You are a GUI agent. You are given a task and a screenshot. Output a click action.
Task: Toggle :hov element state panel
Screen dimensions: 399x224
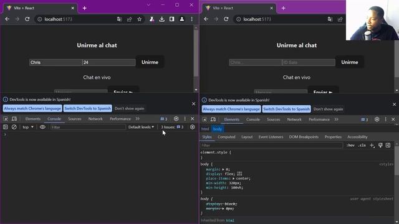coord(350,145)
